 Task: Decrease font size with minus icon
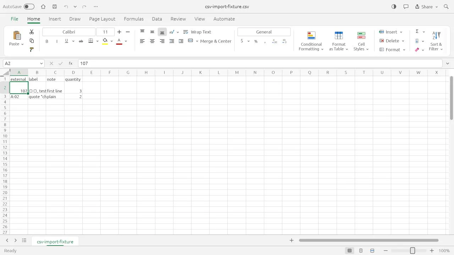[x=128, y=32]
